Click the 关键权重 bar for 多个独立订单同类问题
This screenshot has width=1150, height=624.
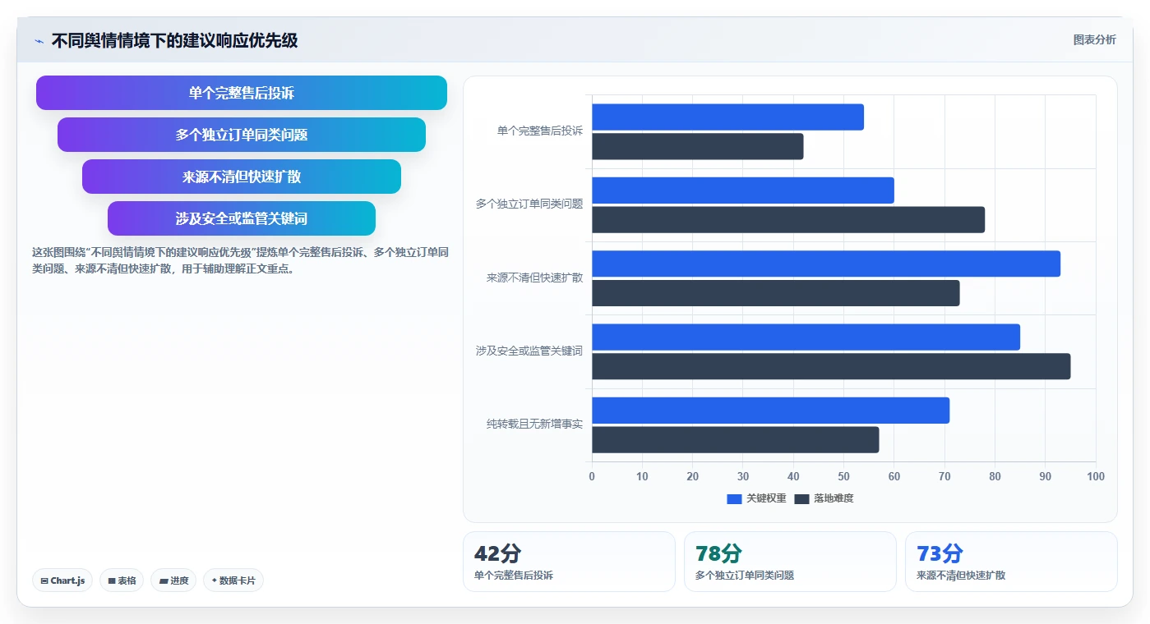point(743,190)
